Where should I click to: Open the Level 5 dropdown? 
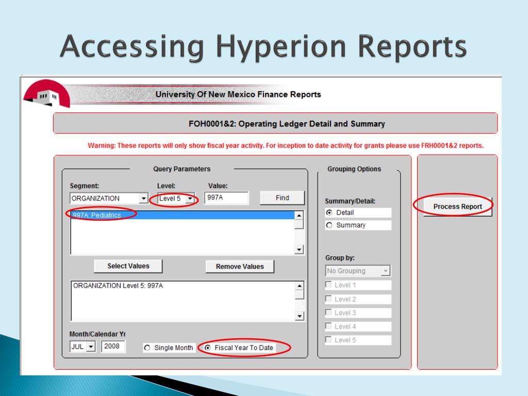click(x=190, y=199)
